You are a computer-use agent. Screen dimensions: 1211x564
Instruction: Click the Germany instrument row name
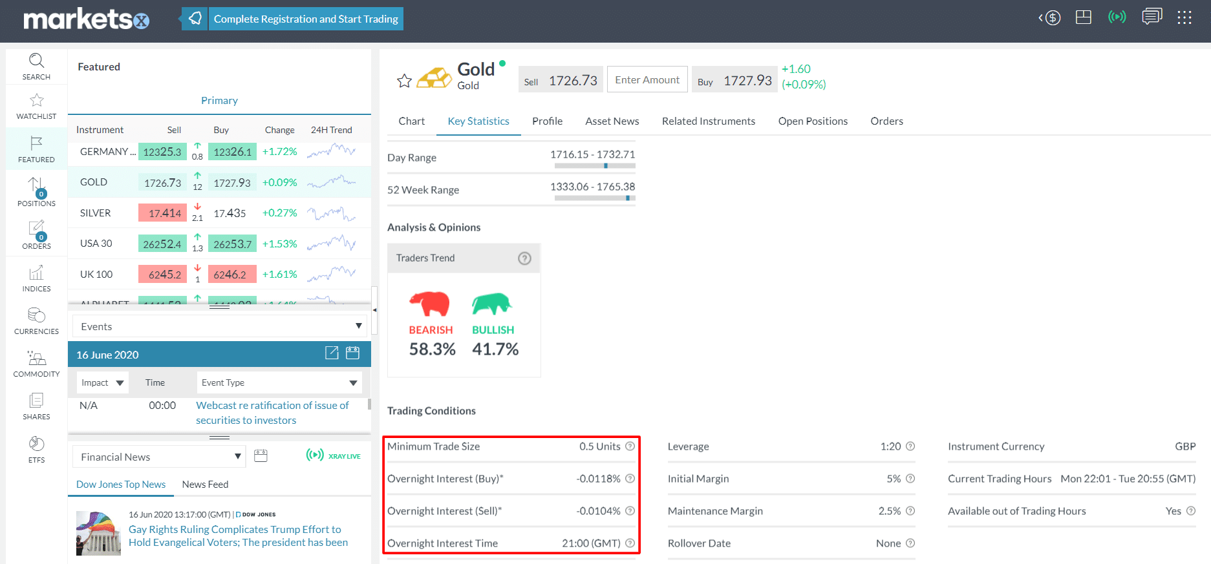pyautogui.click(x=107, y=151)
